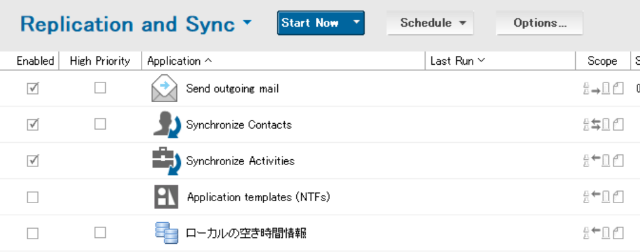Click the Send outgoing mail envelope icon
This screenshot has height=252, width=640.
click(164, 88)
